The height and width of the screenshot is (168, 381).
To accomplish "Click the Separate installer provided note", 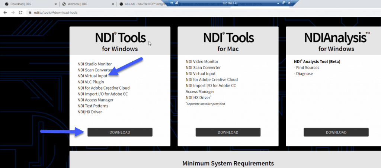I will [x=205, y=104].
